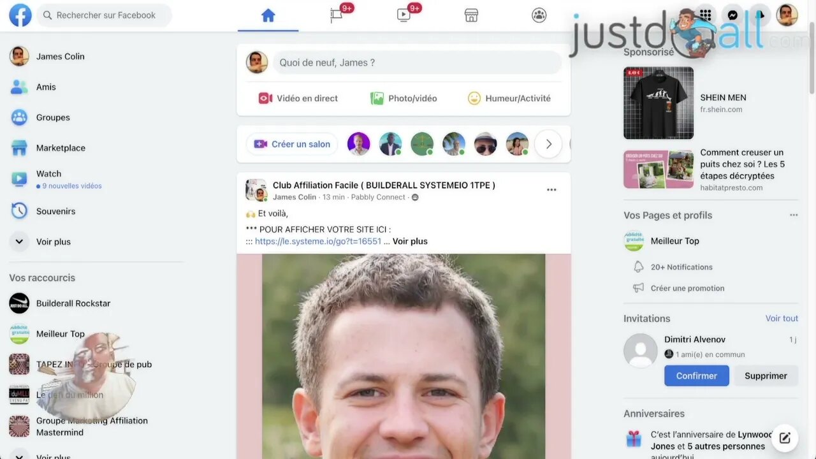816x459 pixels.
Task: Click Supprimer on the invitation
Action: pyautogui.click(x=766, y=375)
